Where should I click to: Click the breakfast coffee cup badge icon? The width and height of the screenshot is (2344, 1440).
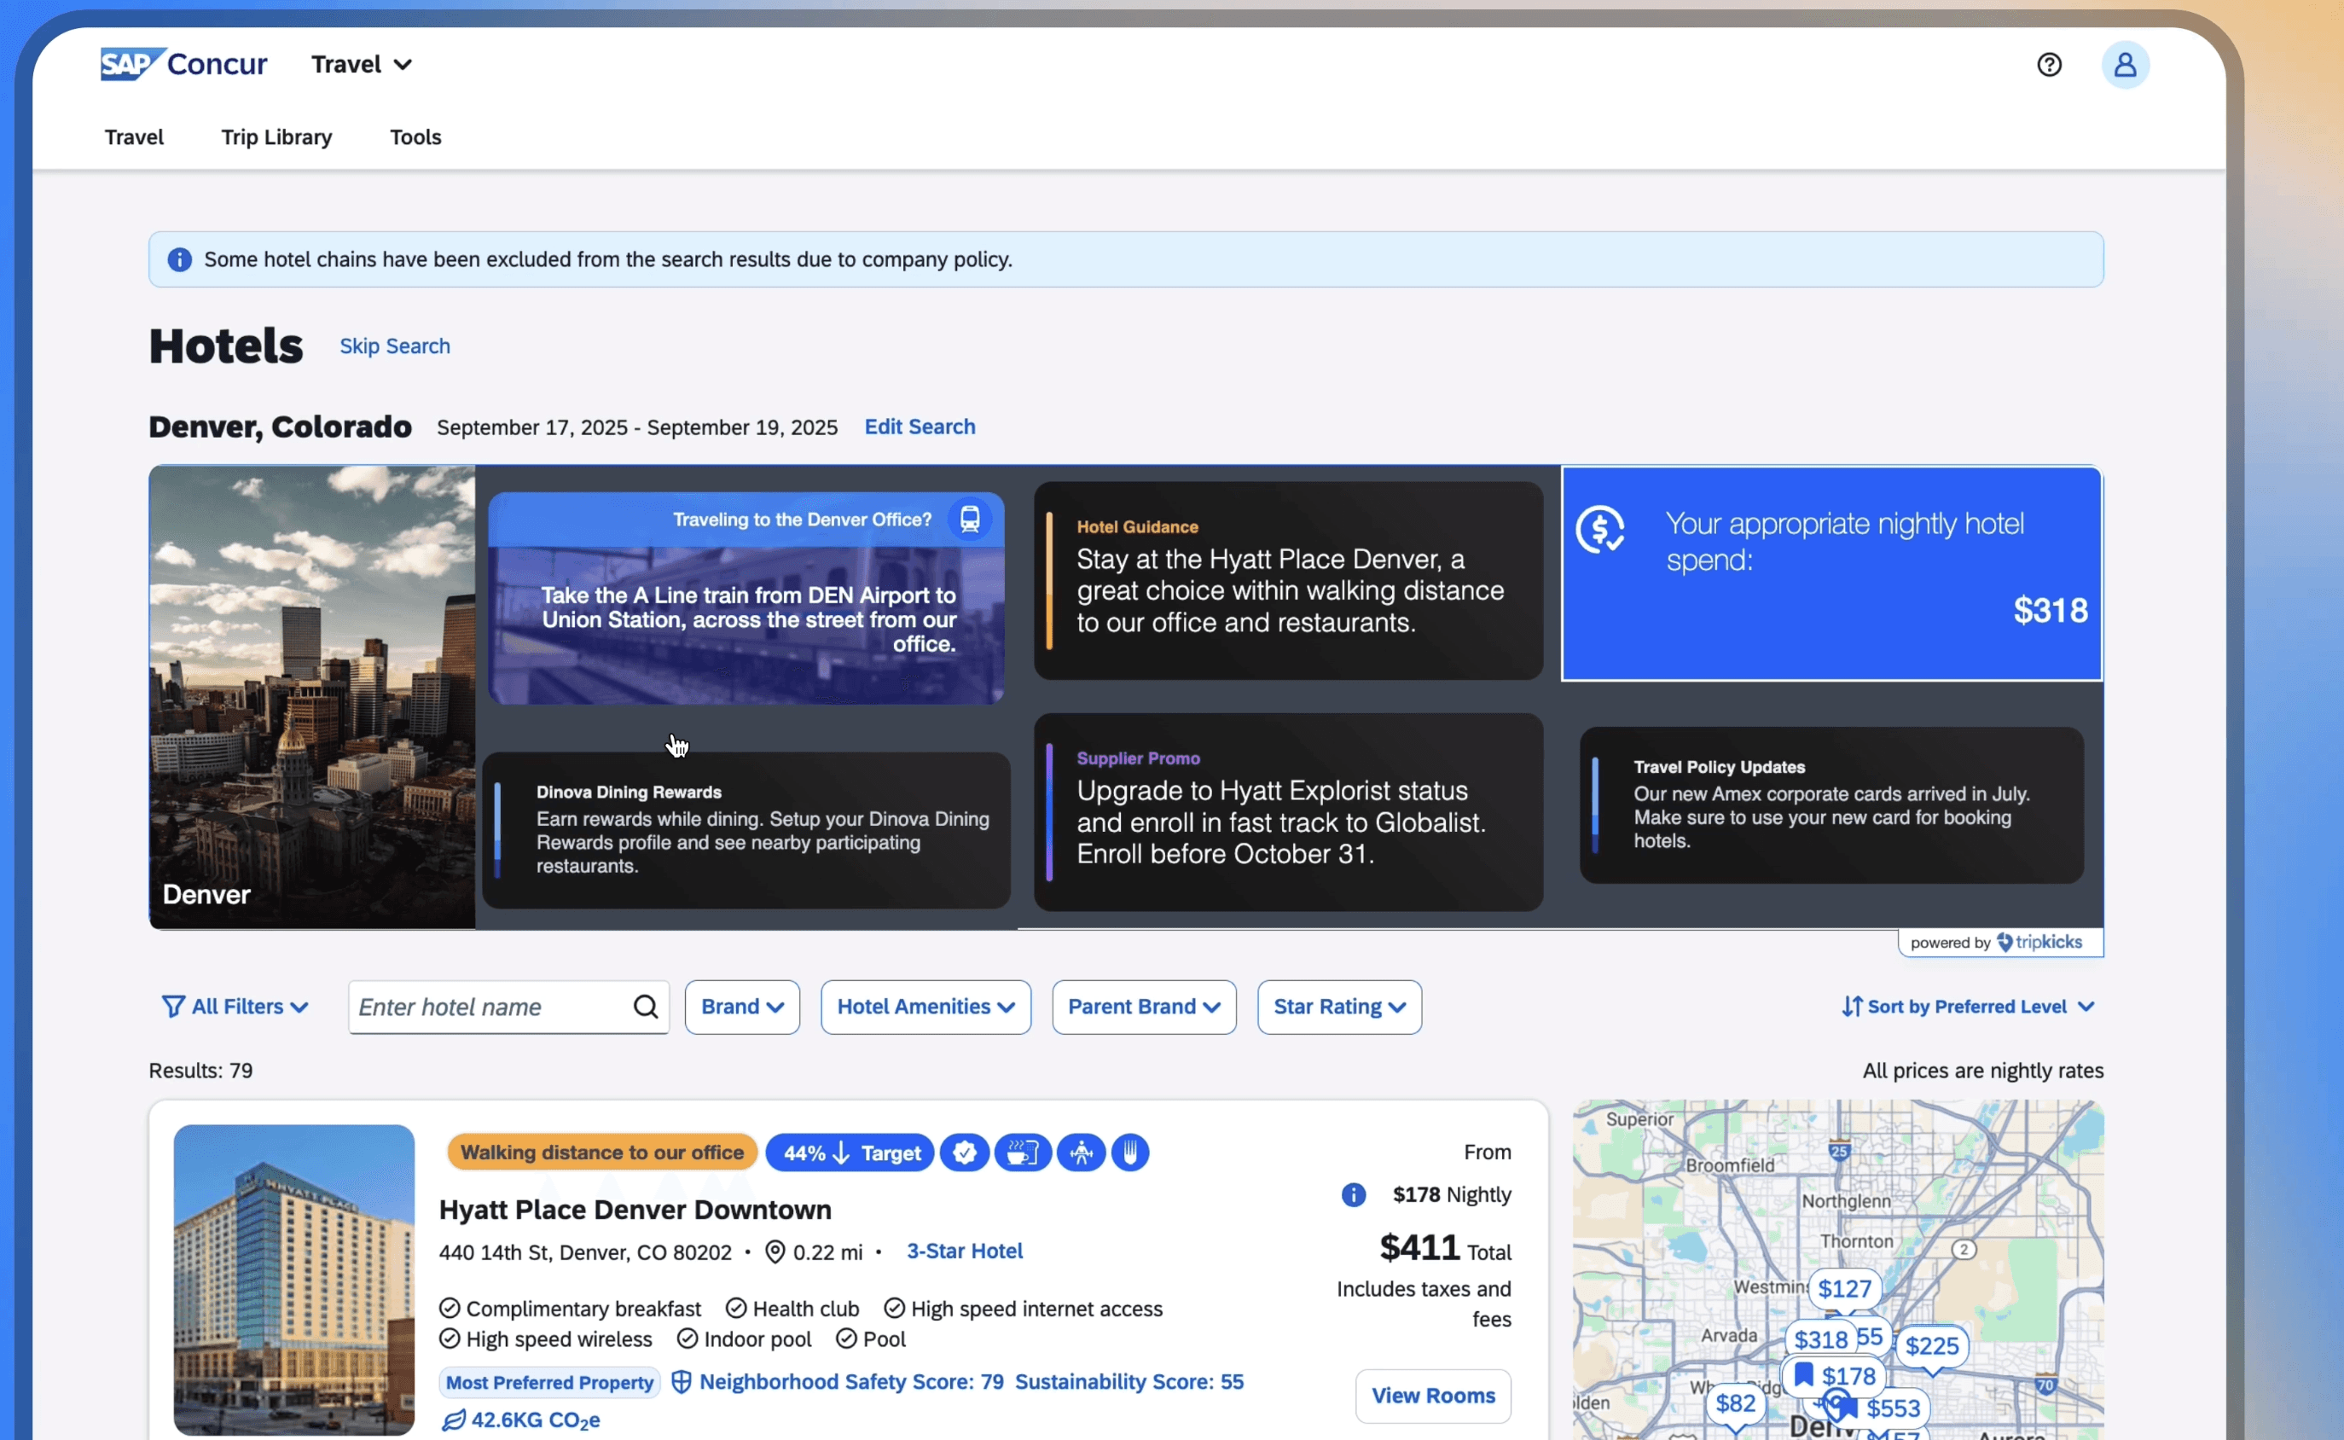(x=1023, y=1153)
